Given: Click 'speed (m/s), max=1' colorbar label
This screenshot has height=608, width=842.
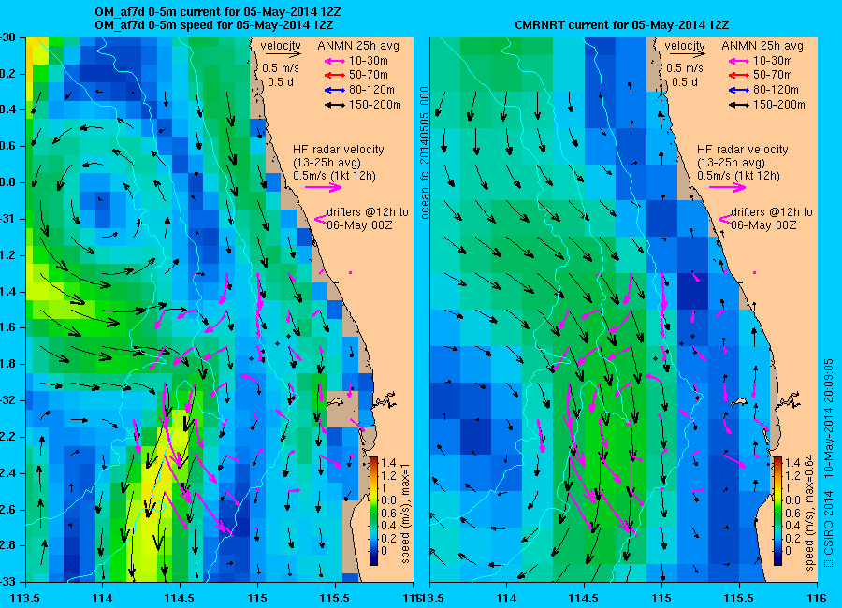Looking at the screenshot, I should point(406,514).
